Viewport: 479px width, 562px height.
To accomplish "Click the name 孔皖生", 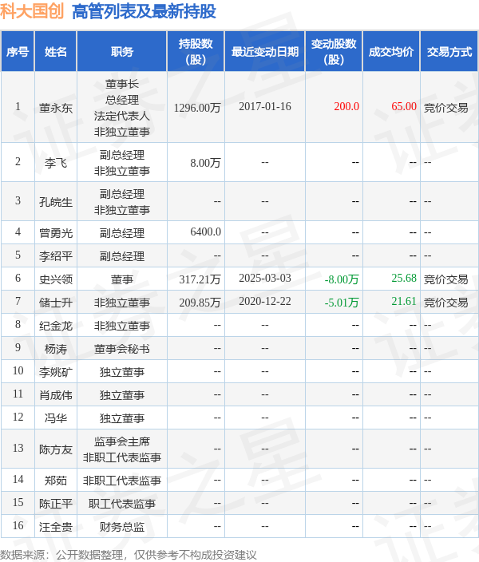I will coord(56,202).
